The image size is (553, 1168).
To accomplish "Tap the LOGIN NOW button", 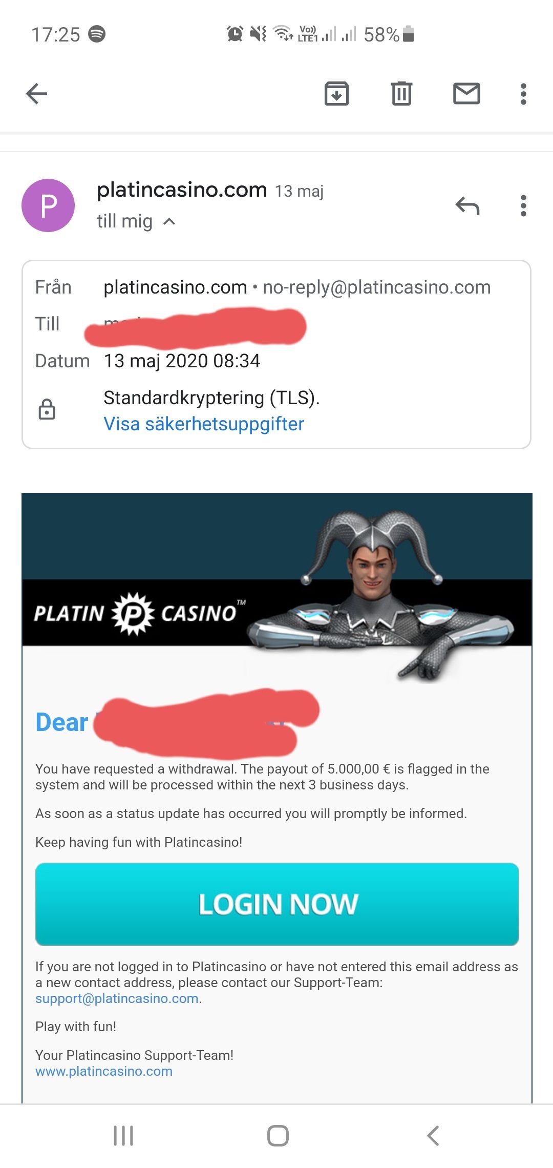I will pos(277,904).
